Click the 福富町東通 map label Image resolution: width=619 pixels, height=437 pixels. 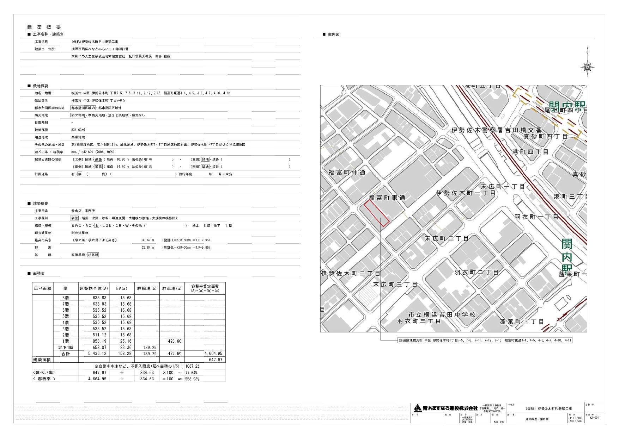click(x=387, y=198)
